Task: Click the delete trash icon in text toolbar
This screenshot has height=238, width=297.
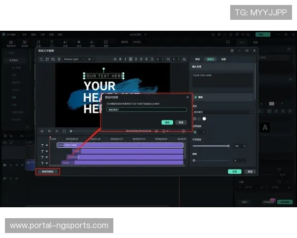Action: click(59, 59)
